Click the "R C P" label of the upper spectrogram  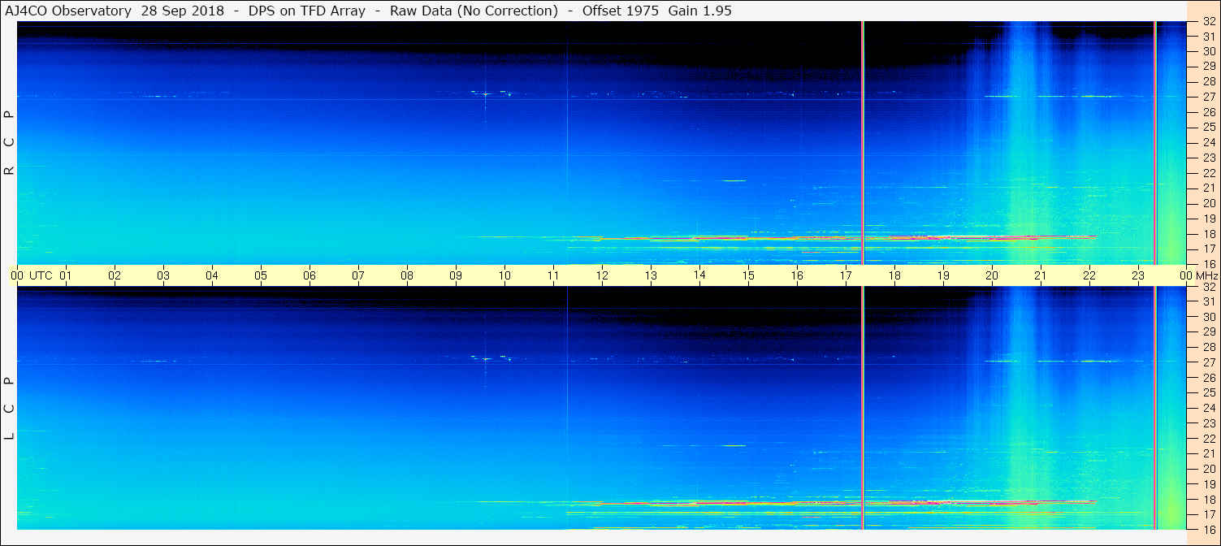coord(9,143)
